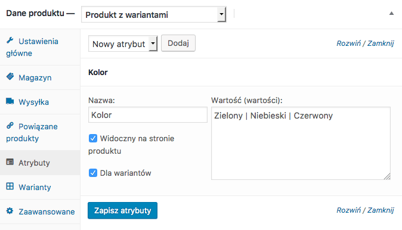Viewport: 402px width, 230px height.
Task: Save attributes with the Zapisz atrybuty button
Action: click(122, 210)
